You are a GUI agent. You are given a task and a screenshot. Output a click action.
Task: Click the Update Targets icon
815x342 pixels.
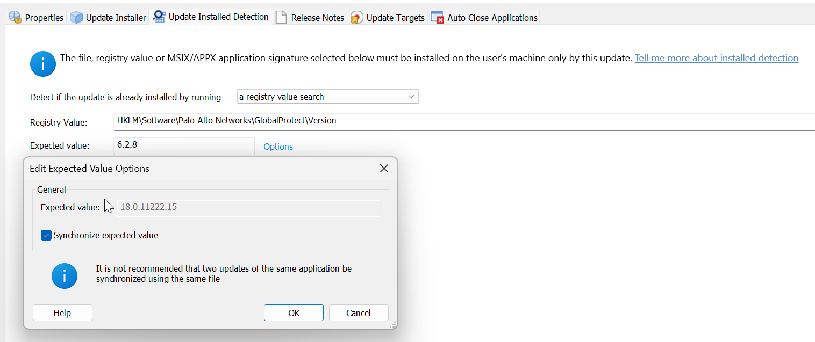point(356,17)
